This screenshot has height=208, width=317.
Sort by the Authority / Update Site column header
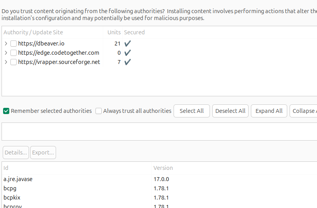click(33, 32)
